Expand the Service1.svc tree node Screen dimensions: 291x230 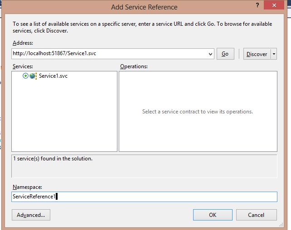(25, 76)
